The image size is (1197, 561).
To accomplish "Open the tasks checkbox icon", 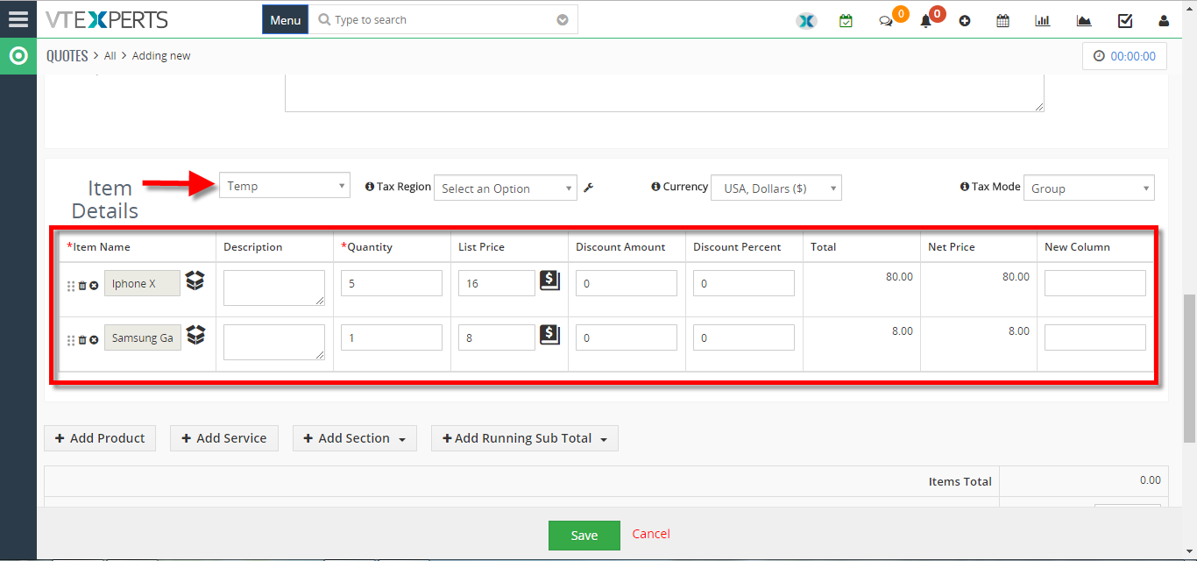I will tap(1125, 21).
